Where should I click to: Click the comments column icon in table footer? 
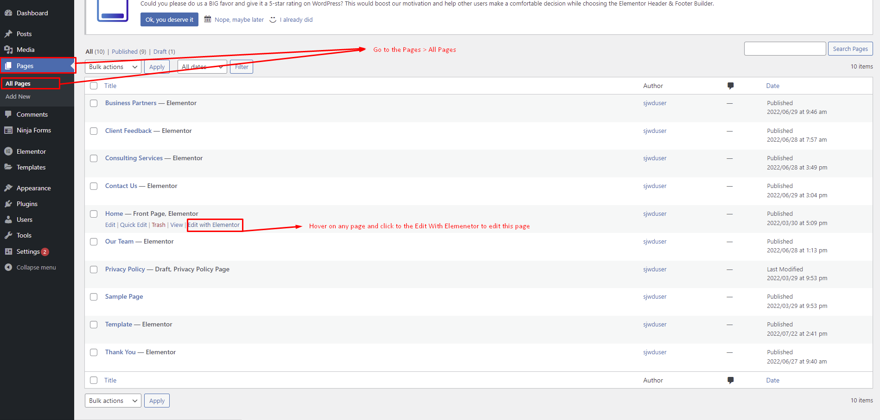(x=730, y=380)
